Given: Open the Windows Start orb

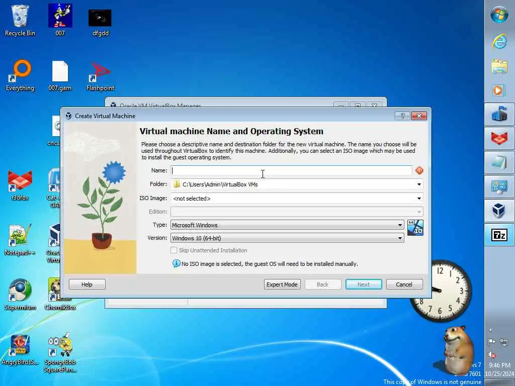Looking at the screenshot, I should [x=499, y=15].
